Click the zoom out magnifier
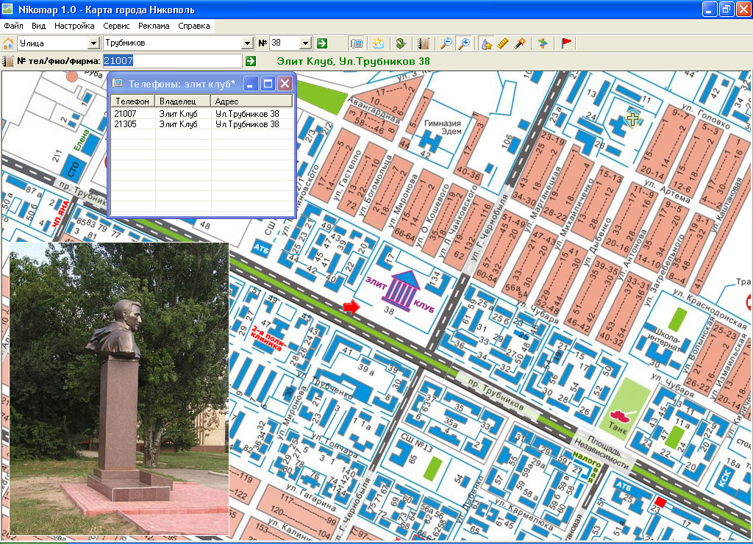Viewport: 753px width, 544px height. coord(446,43)
